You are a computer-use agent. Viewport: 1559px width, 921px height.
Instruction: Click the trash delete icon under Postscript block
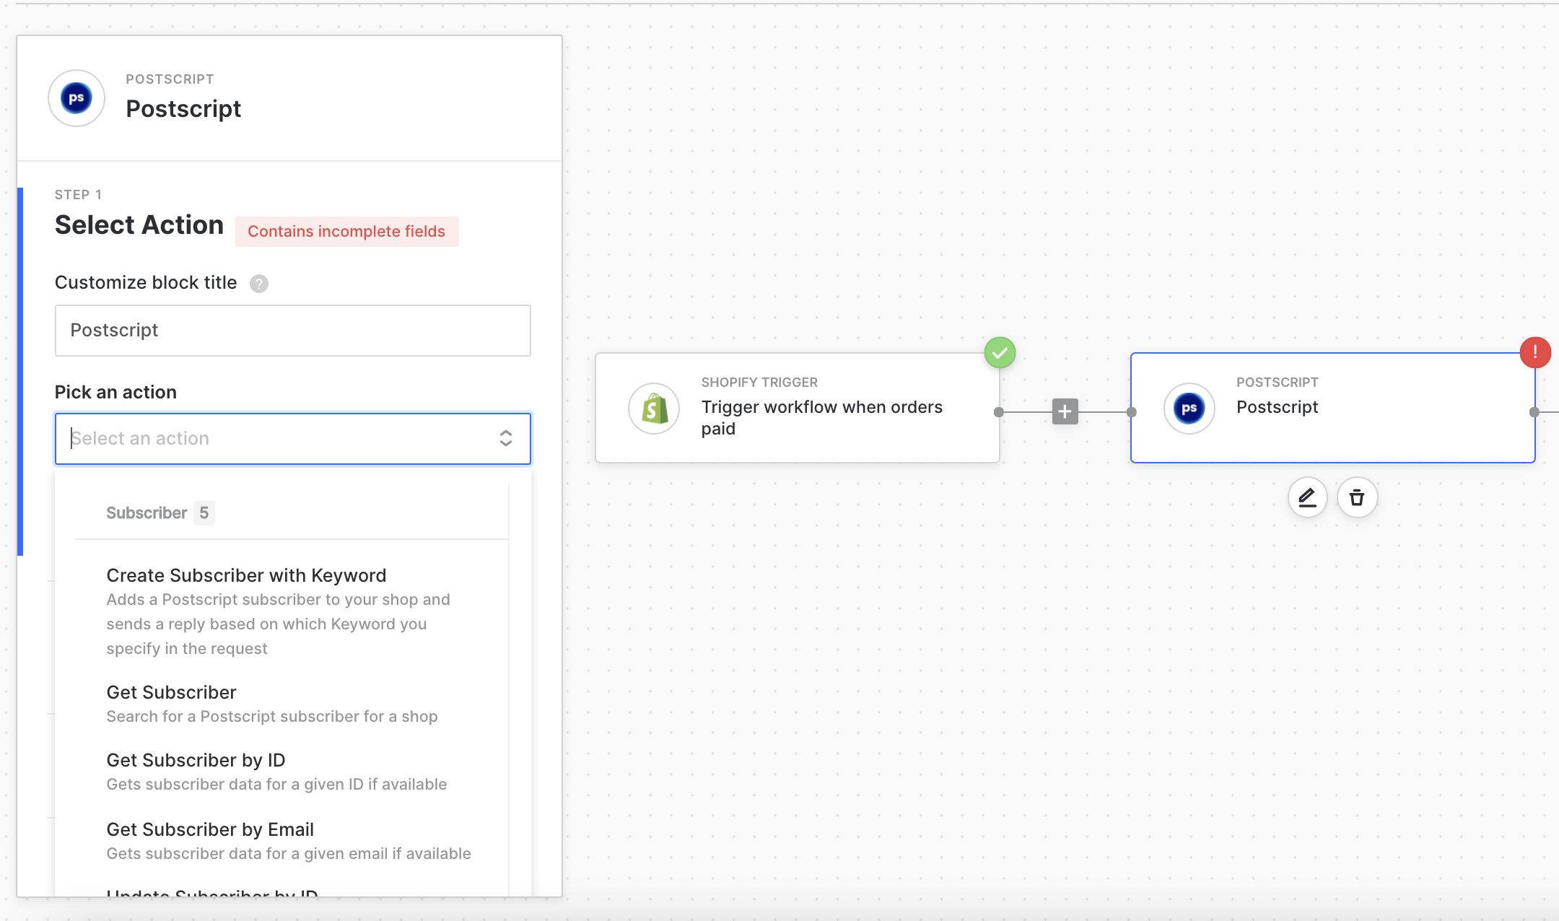coord(1357,497)
